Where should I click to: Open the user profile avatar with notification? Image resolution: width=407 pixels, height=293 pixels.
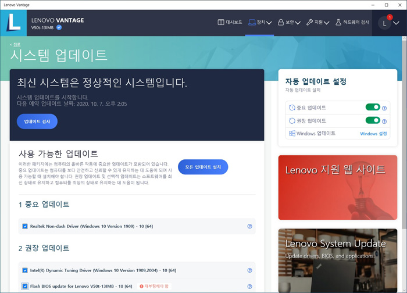click(x=385, y=23)
